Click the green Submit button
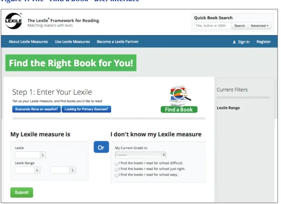Image resolution: width=281 pixels, height=204 pixels. coord(22,192)
